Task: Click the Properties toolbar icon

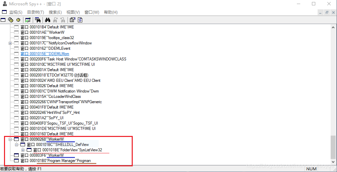Action: point(73,20)
